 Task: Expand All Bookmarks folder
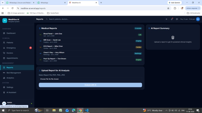click(x=193, y=13)
